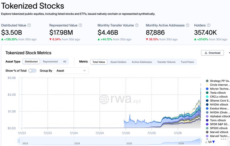The width and height of the screenshot is (230, 146).
Task: Toggle Alphabet xStock legend series
Action: (218, 116)
